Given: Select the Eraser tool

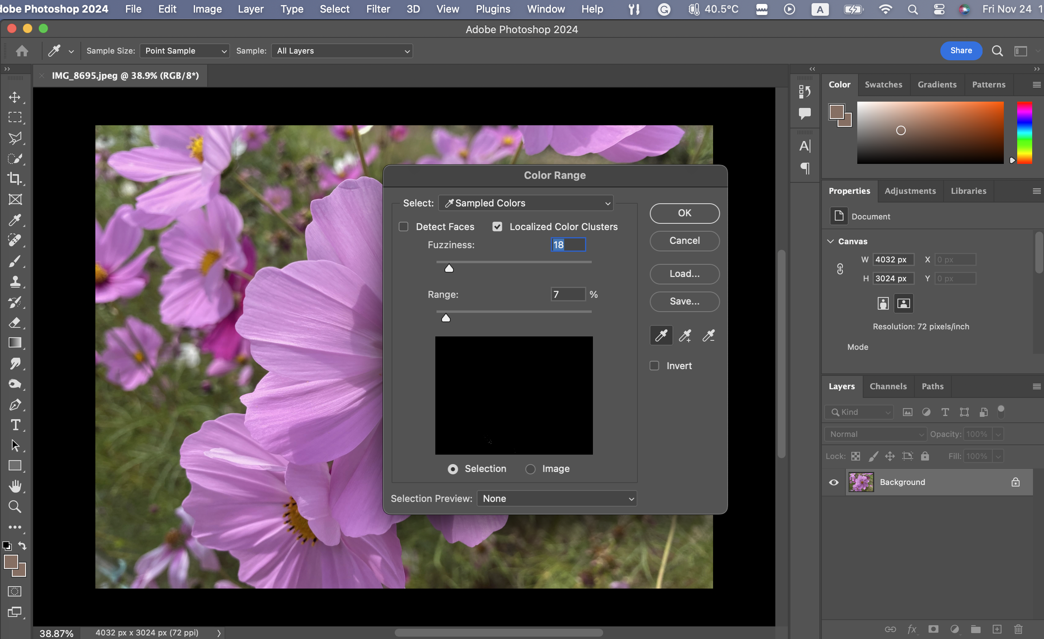Looking at the screenshot, I should [x=15, y=323].
